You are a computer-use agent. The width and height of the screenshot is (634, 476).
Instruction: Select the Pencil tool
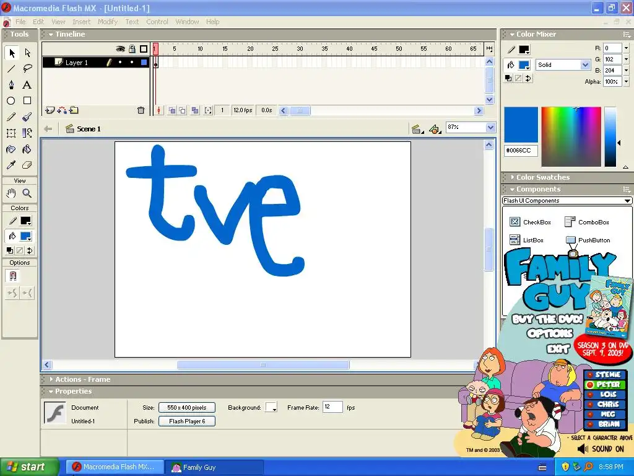coord(11,117)
